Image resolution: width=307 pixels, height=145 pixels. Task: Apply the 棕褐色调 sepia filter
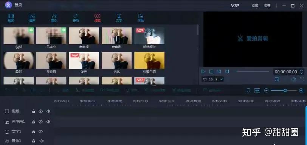click(x=149, y=60)
